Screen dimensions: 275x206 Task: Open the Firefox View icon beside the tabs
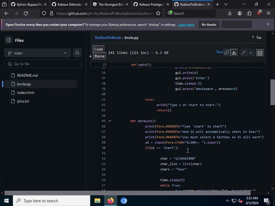pyautogui.click(x=4, y=4)
